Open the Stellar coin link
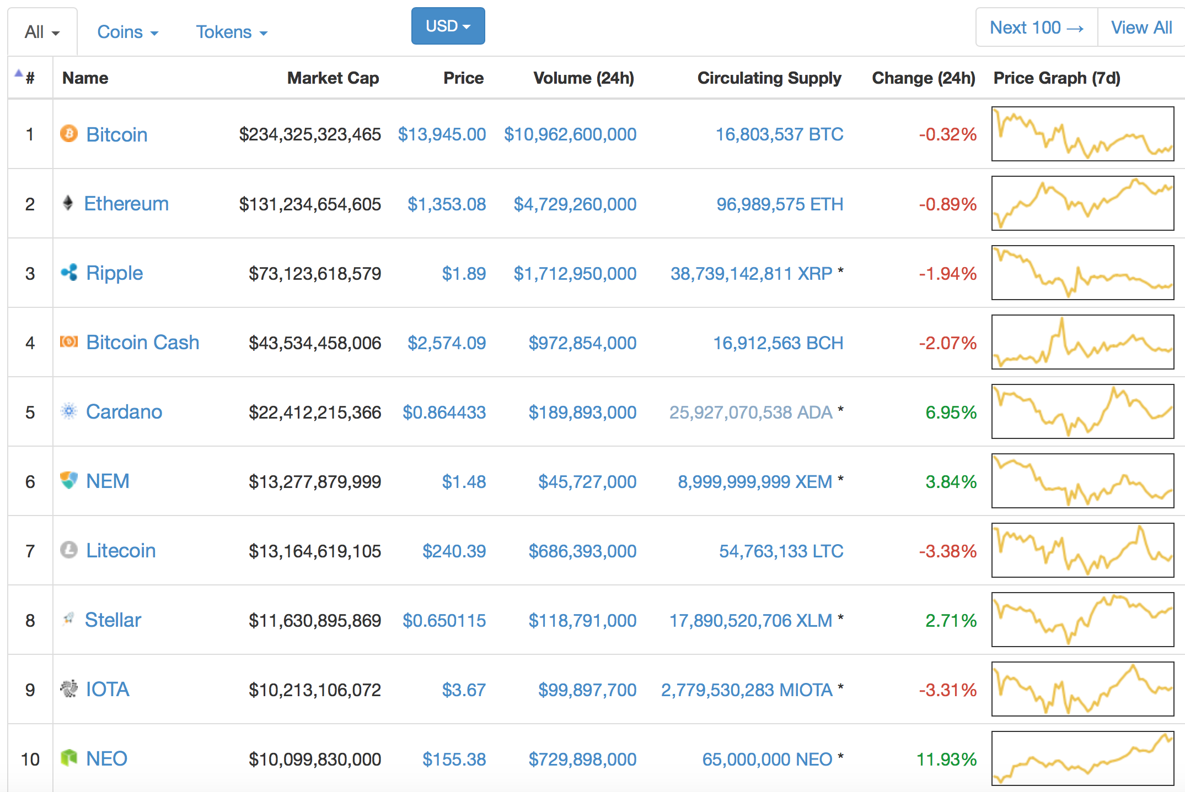The width and height of the screenshot is (1185, 792). coord(113,620)
